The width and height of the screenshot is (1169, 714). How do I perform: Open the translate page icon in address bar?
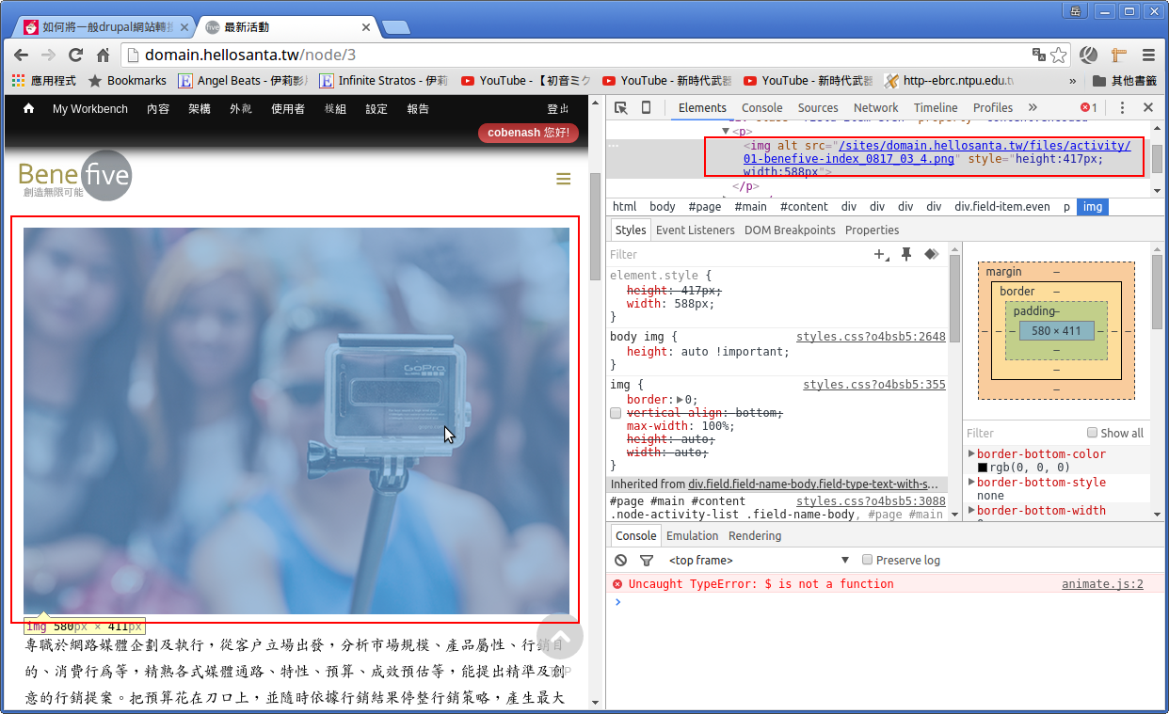click(x=1039, y=55)
